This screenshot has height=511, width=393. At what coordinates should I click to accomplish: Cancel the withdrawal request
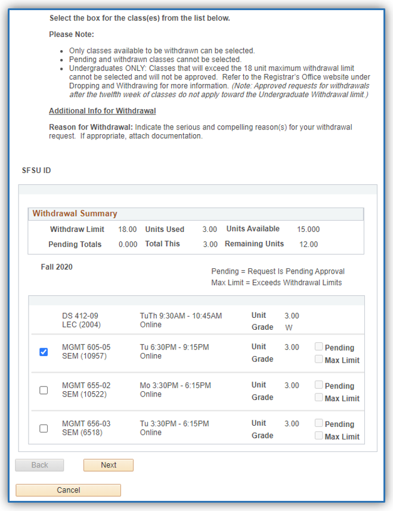(x=68, y=490)
